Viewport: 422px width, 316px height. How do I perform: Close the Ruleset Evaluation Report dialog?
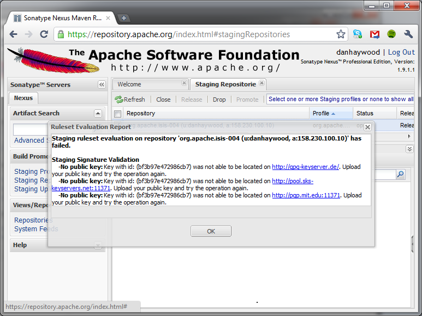pyautogui.click(x=367, y=127)
